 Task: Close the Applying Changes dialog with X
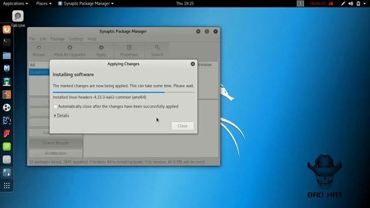193,64
